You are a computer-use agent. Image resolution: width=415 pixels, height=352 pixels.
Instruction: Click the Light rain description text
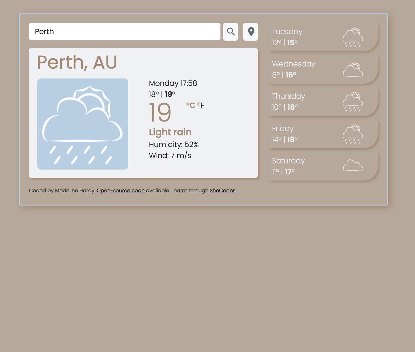coord(170,132)
